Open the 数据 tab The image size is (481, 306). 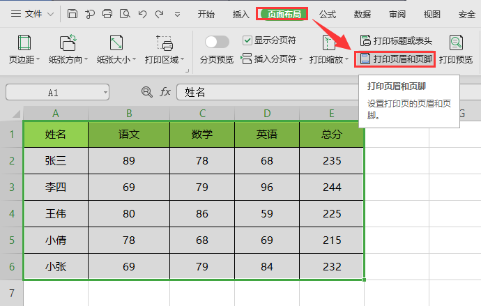362,14
